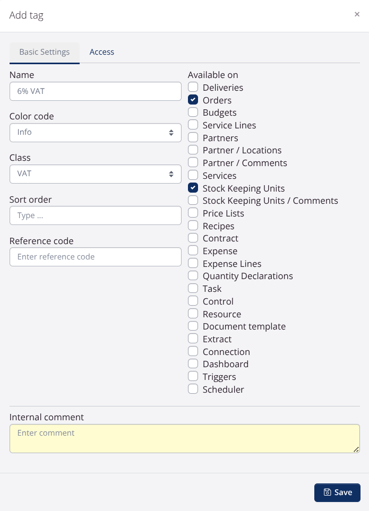Screen dimensions: 369x511
Task: Grab the comment box resize handle
Action: click(x=356, y=449)
